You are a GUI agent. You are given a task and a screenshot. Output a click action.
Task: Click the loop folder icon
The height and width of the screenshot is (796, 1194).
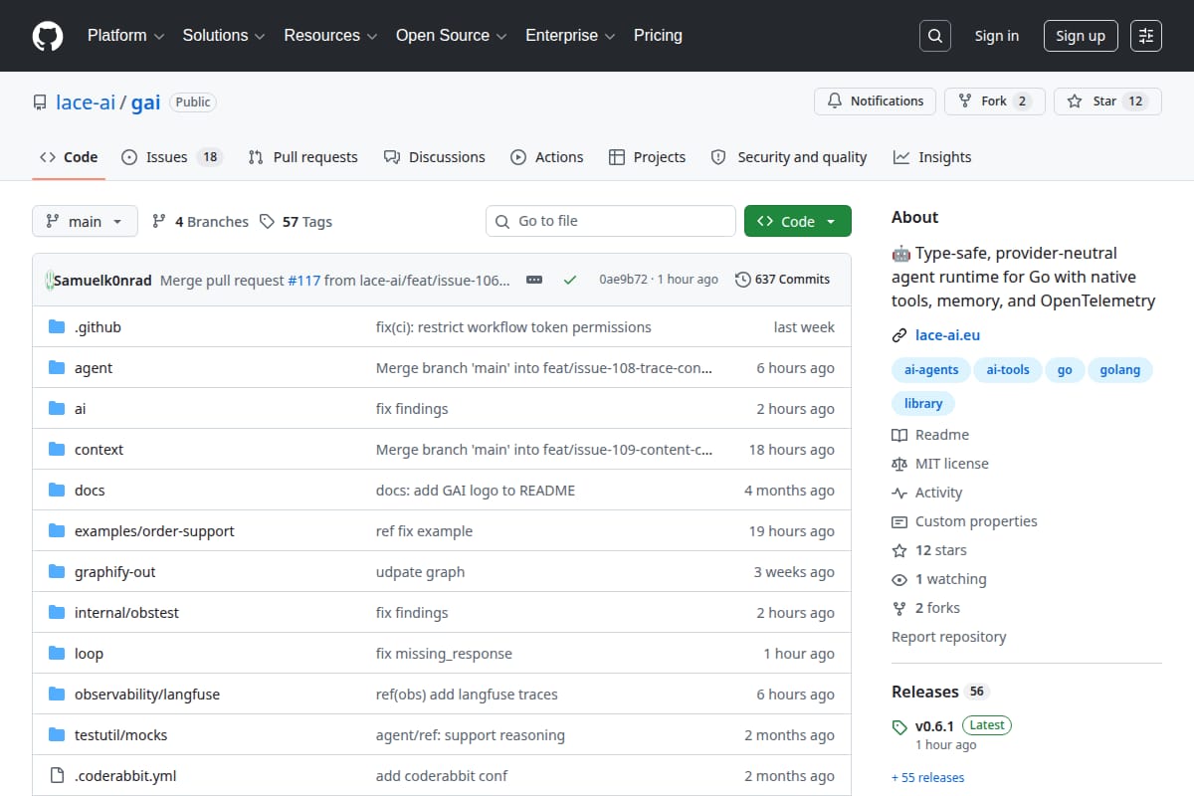[x=57, y=654]
